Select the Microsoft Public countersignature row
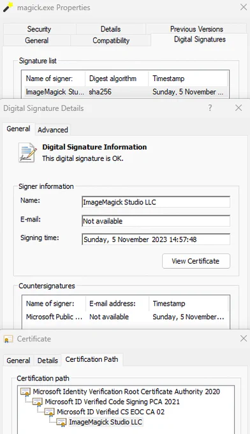This screenshot has height=434, width=250. (126, 317)
